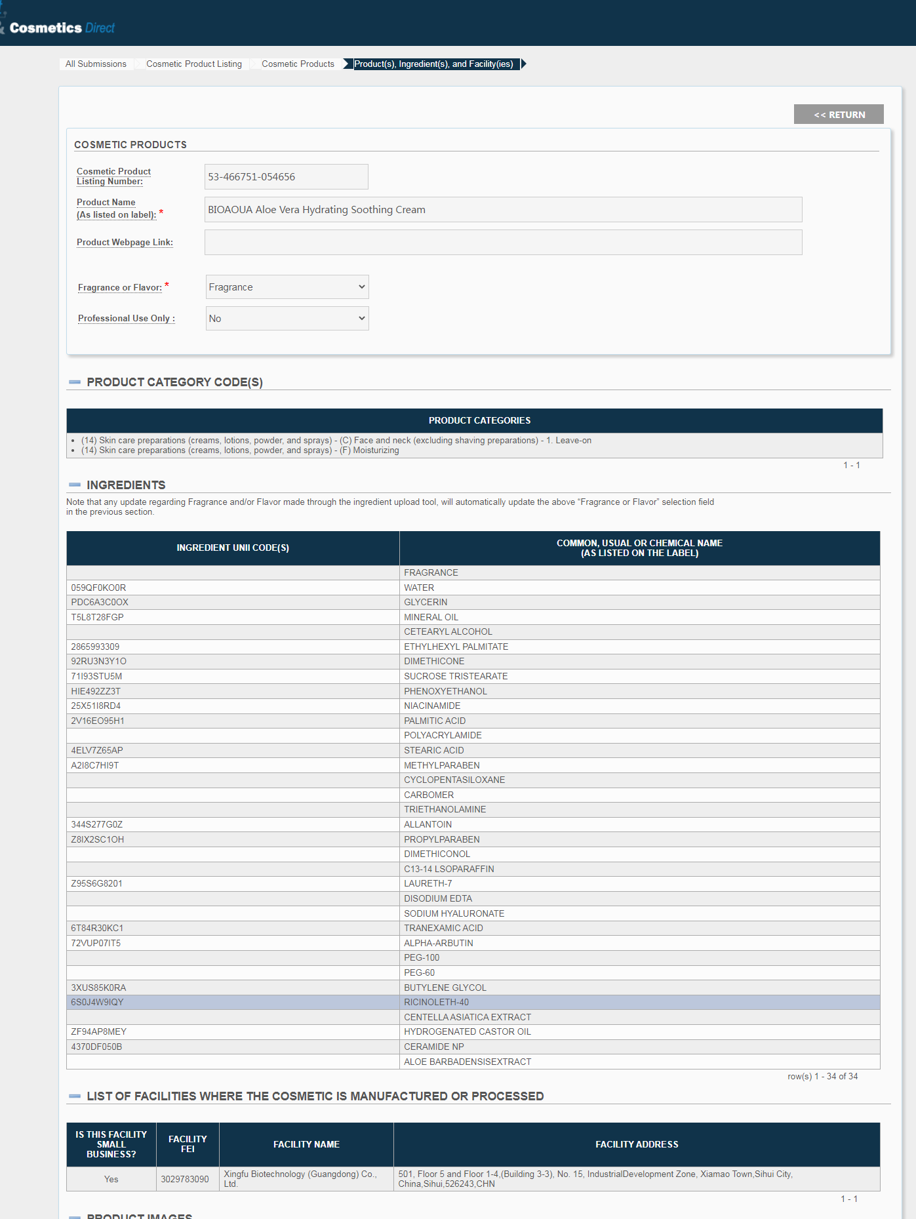Select Product(s), Ingredient(s), and Facility(ies) step
916x1219 pixels.
coord(433,64)
